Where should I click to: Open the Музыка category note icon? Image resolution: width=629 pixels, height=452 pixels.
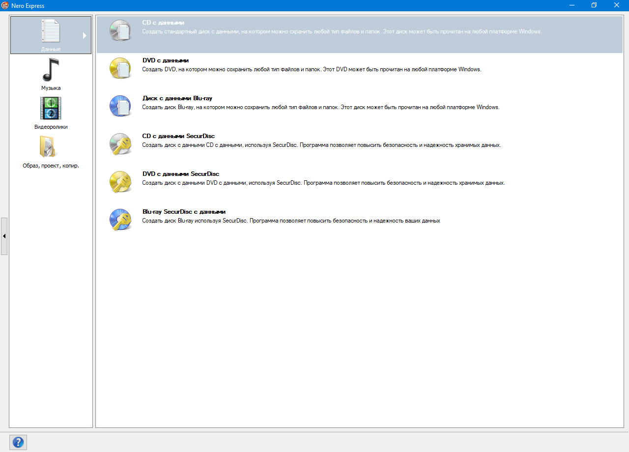tap(51, 69)
